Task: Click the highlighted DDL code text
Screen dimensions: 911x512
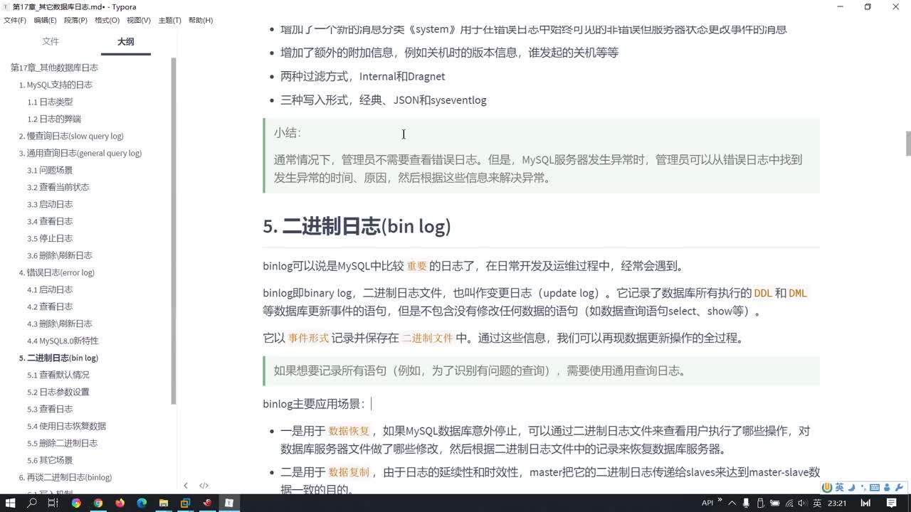Action: pyautogui.click(x=762, y=293)
